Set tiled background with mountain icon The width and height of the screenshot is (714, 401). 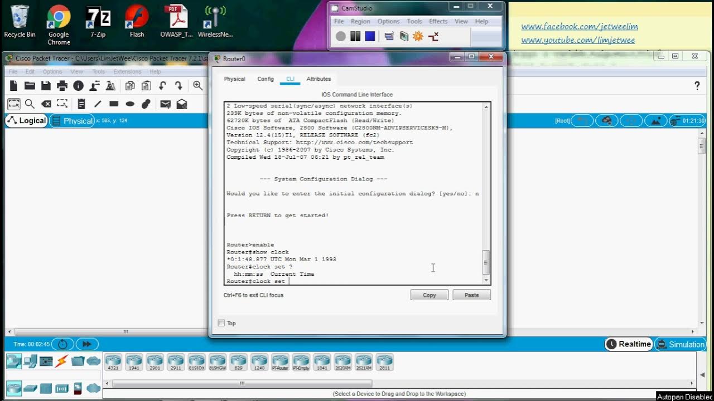[x=655, y=121]
